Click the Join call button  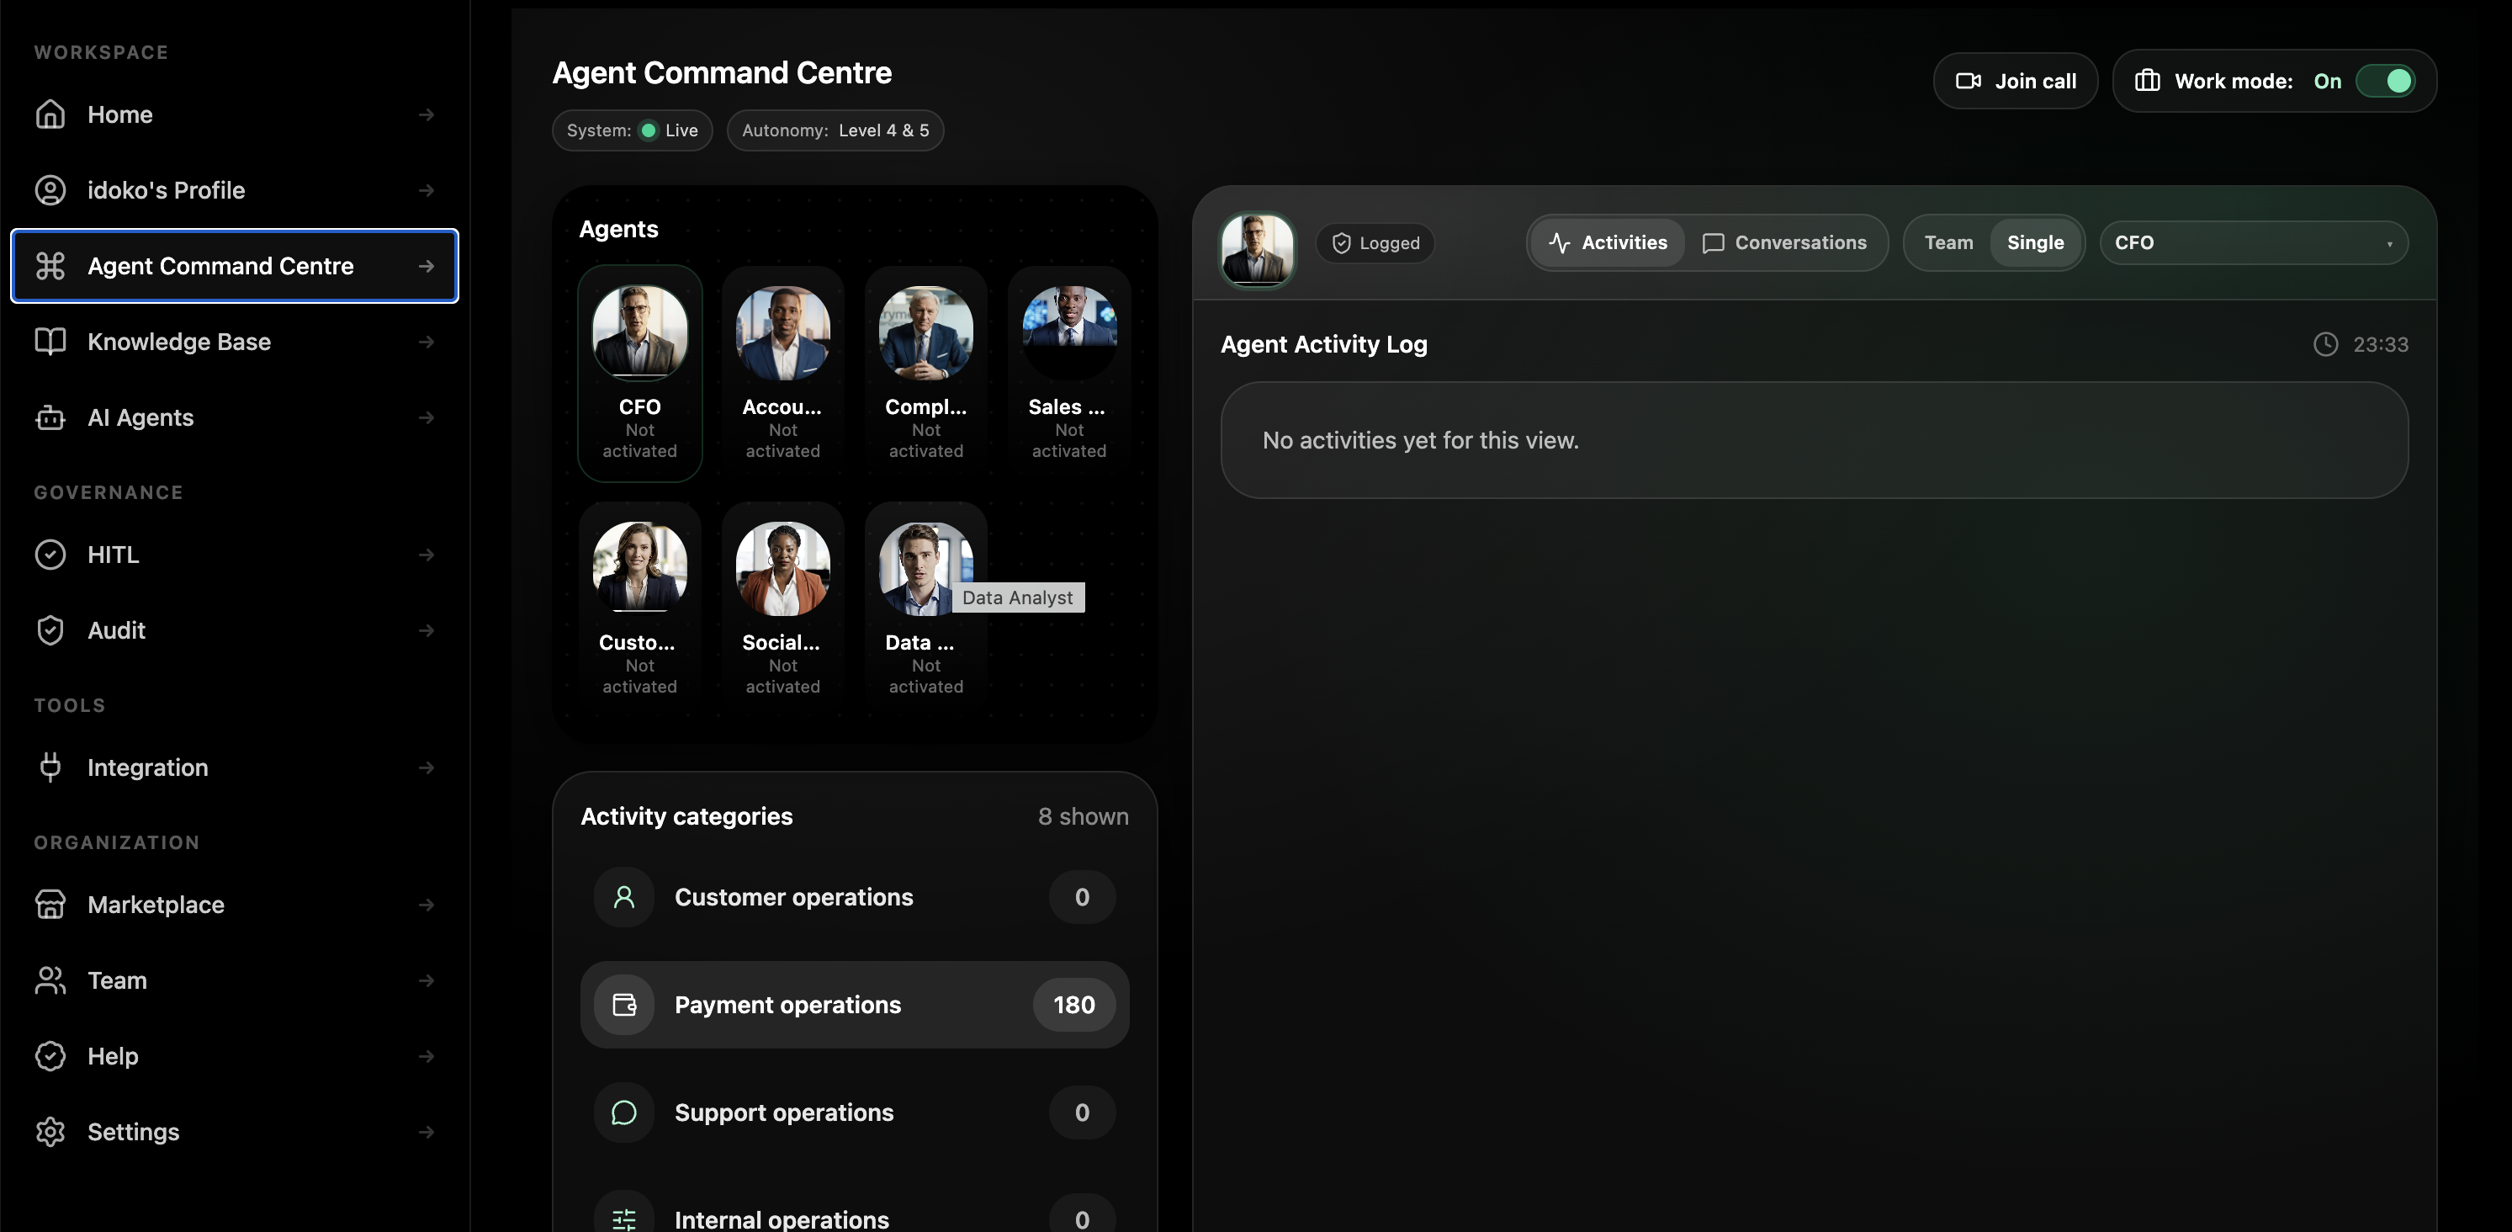coord(2015,81)
